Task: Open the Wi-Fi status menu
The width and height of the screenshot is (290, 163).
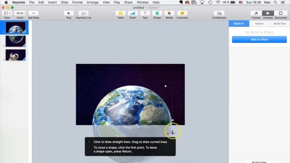Action: click(218, 2)
